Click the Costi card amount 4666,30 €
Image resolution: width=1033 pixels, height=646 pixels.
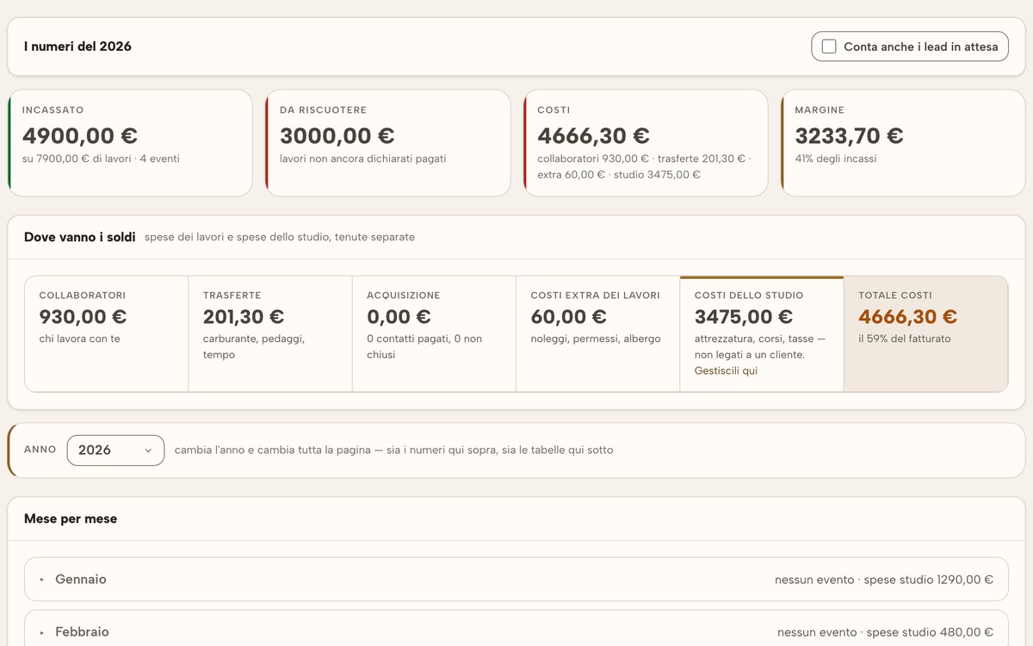593,136
